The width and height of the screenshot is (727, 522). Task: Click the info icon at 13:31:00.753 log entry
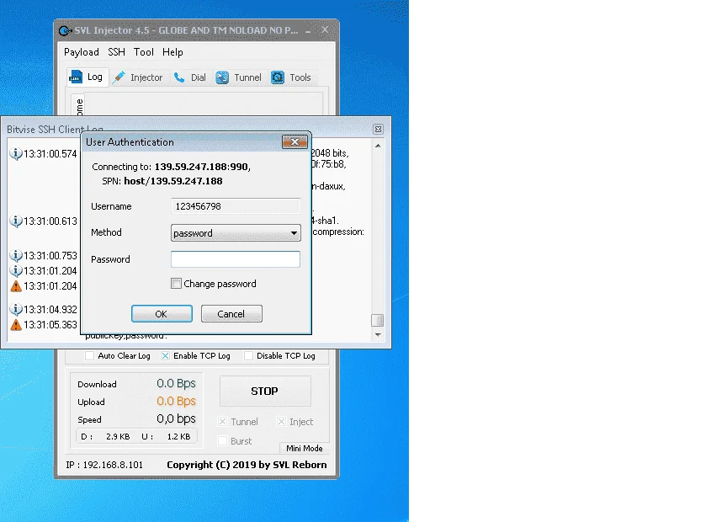pos(16,256)
